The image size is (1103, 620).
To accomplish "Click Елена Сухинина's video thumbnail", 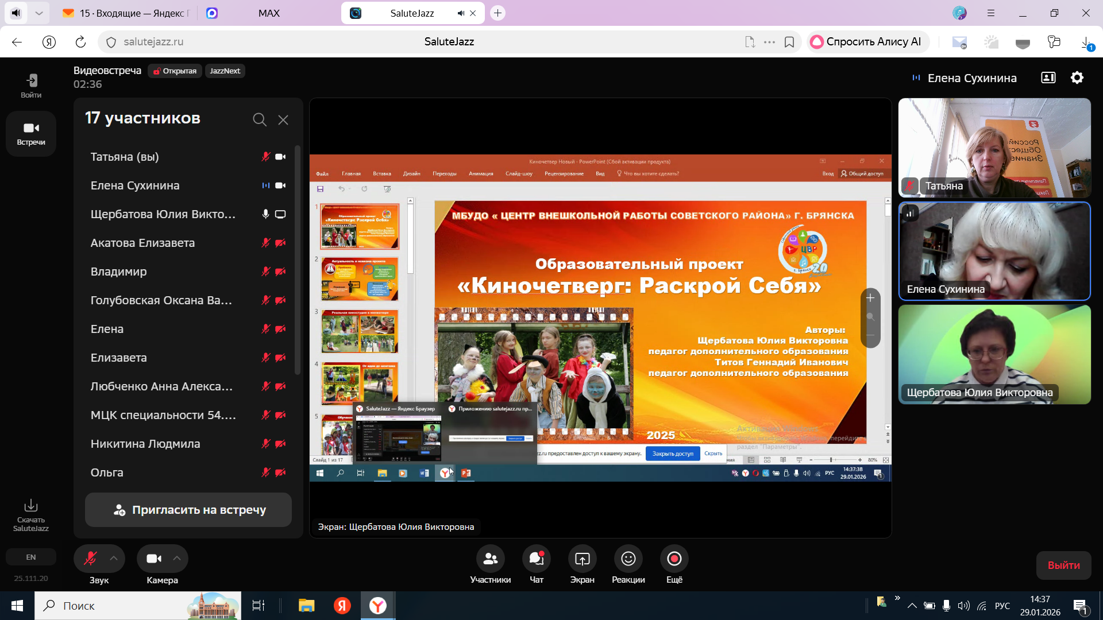I will (994, 251).
